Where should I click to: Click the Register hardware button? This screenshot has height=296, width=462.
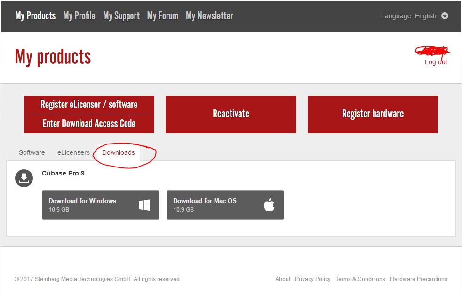tap(373, 114)
